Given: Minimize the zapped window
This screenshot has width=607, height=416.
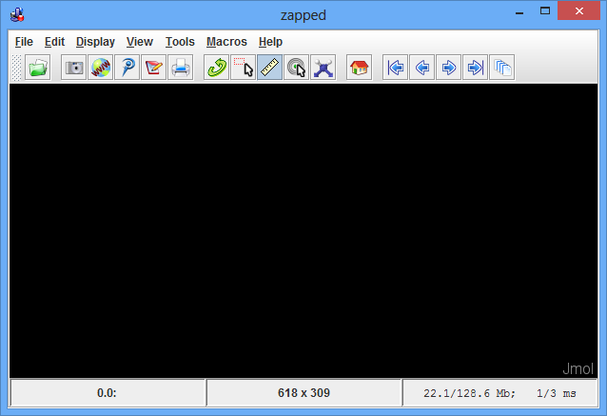Looking at the screenshot, I should (519, 11).
